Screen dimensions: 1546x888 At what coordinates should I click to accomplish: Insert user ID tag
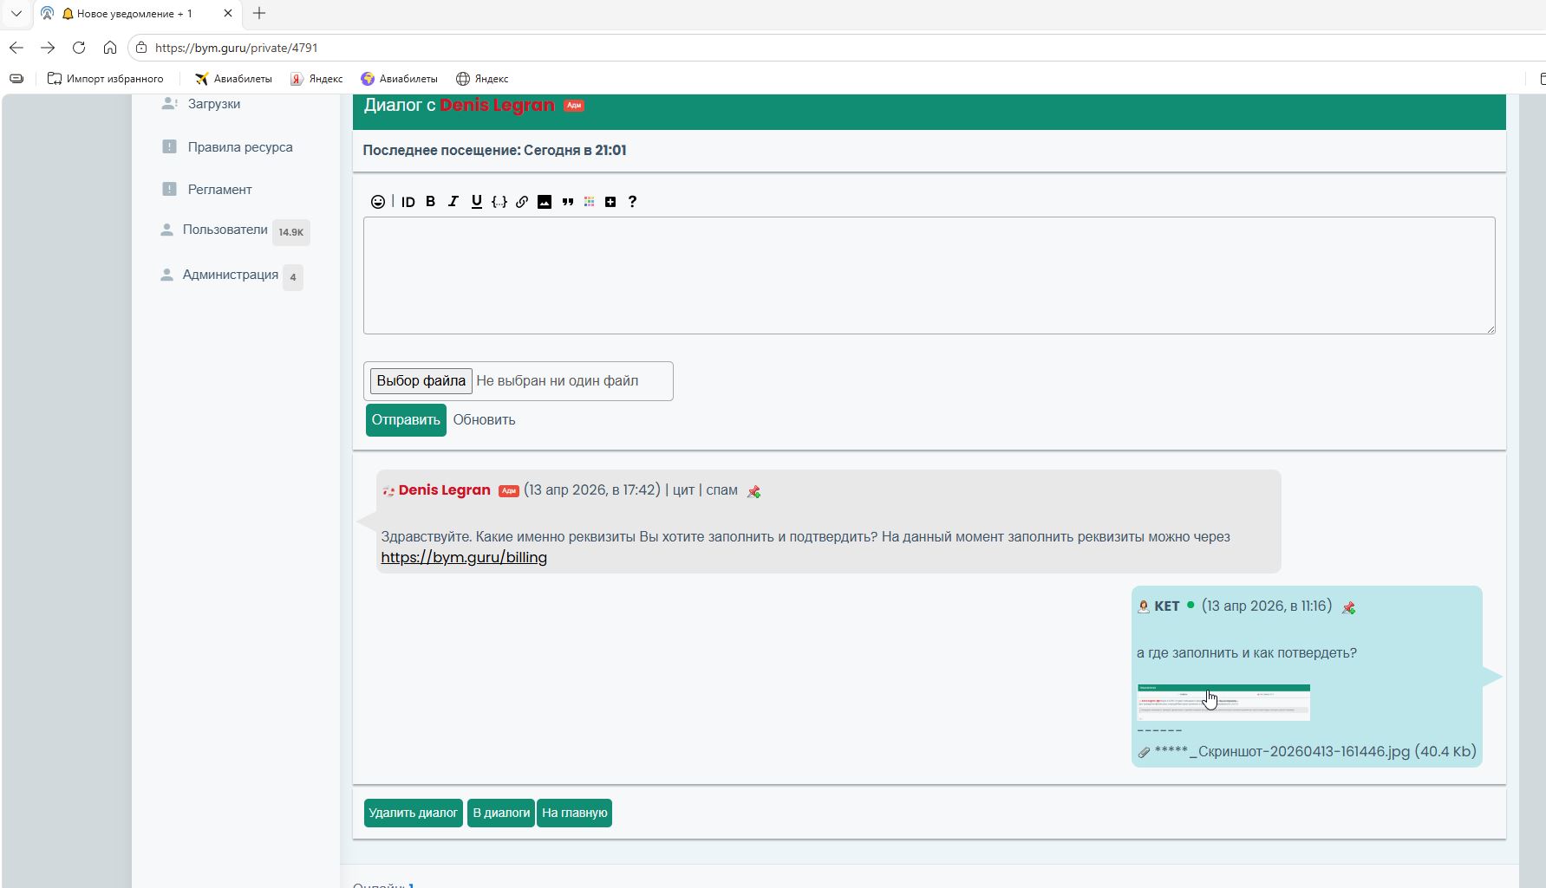tap(408, 202)
